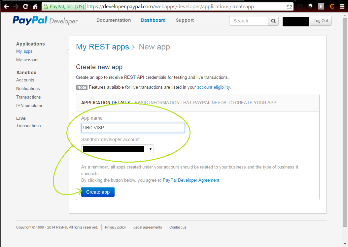348x247 pixels.
Task: Select My apps in sidebar
Action: point(24,51)
